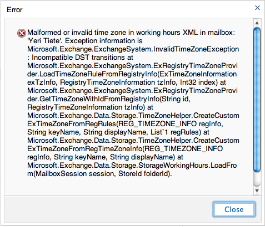
Task: Click the red error cross icon
Action: [x=22, y=33]
